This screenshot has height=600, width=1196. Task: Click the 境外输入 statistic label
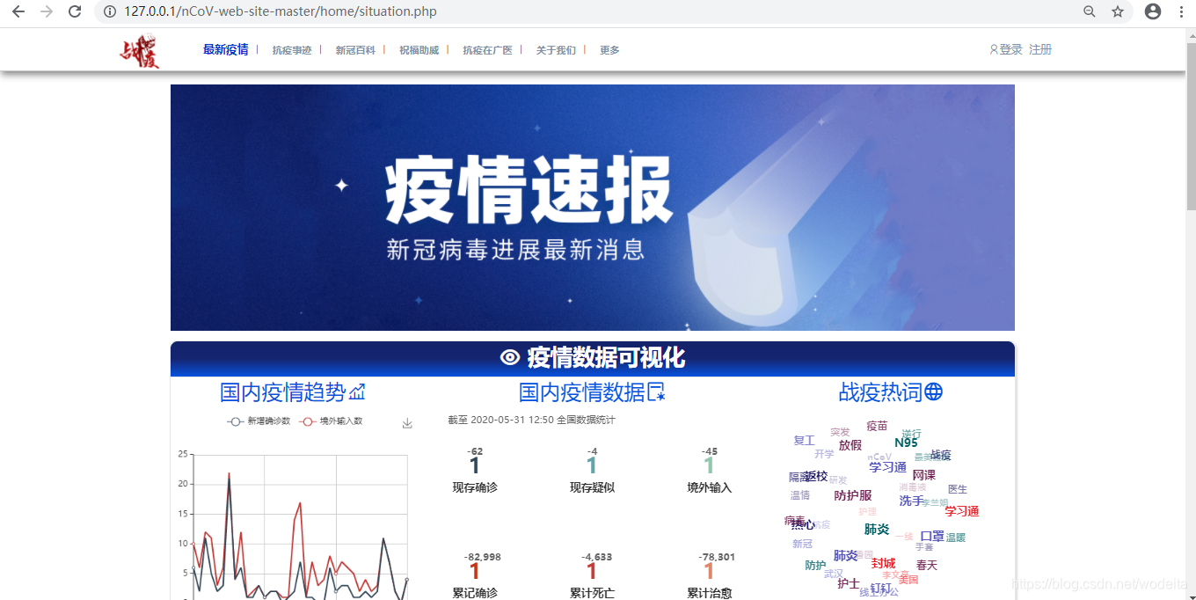(710, 487)
